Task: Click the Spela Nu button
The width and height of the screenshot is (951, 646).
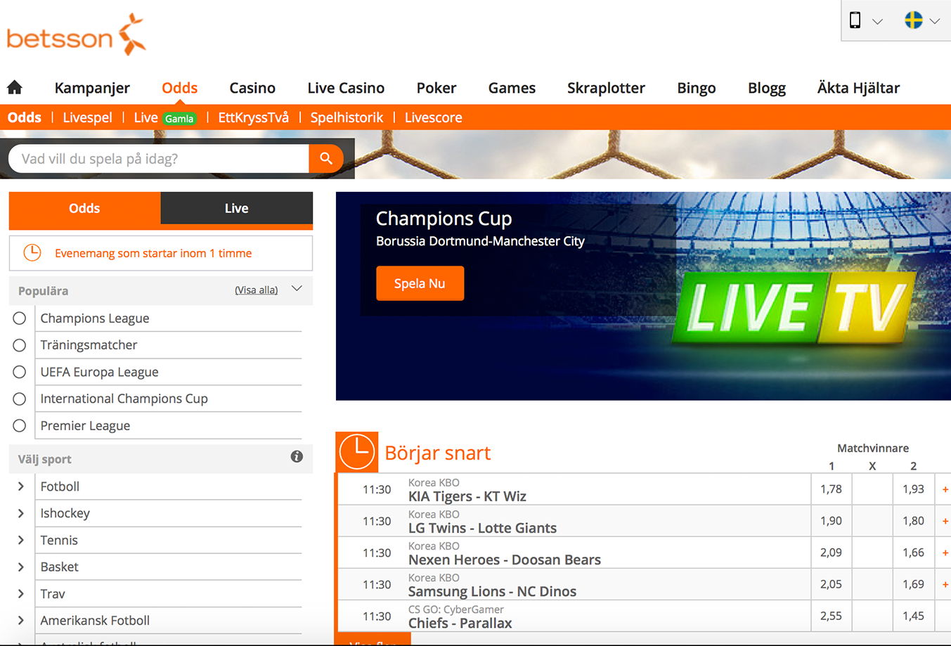Action: tap(420, 283)
